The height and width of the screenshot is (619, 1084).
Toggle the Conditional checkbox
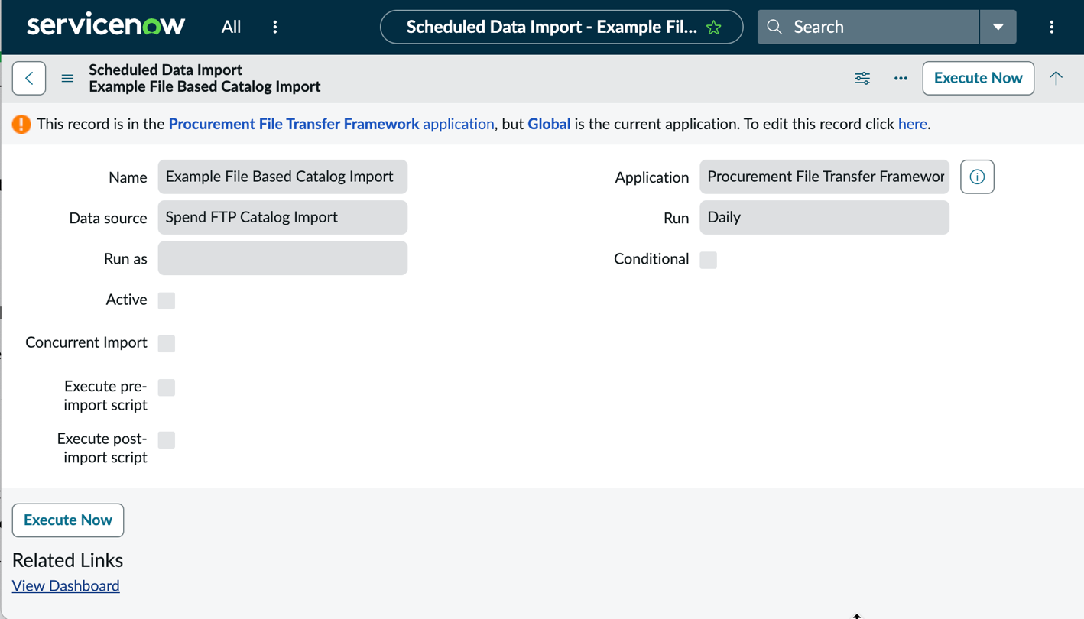pos(708,260)
